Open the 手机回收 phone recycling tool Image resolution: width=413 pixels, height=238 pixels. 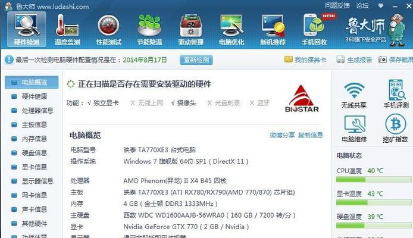pyautogui.click(x=314, y=30)
